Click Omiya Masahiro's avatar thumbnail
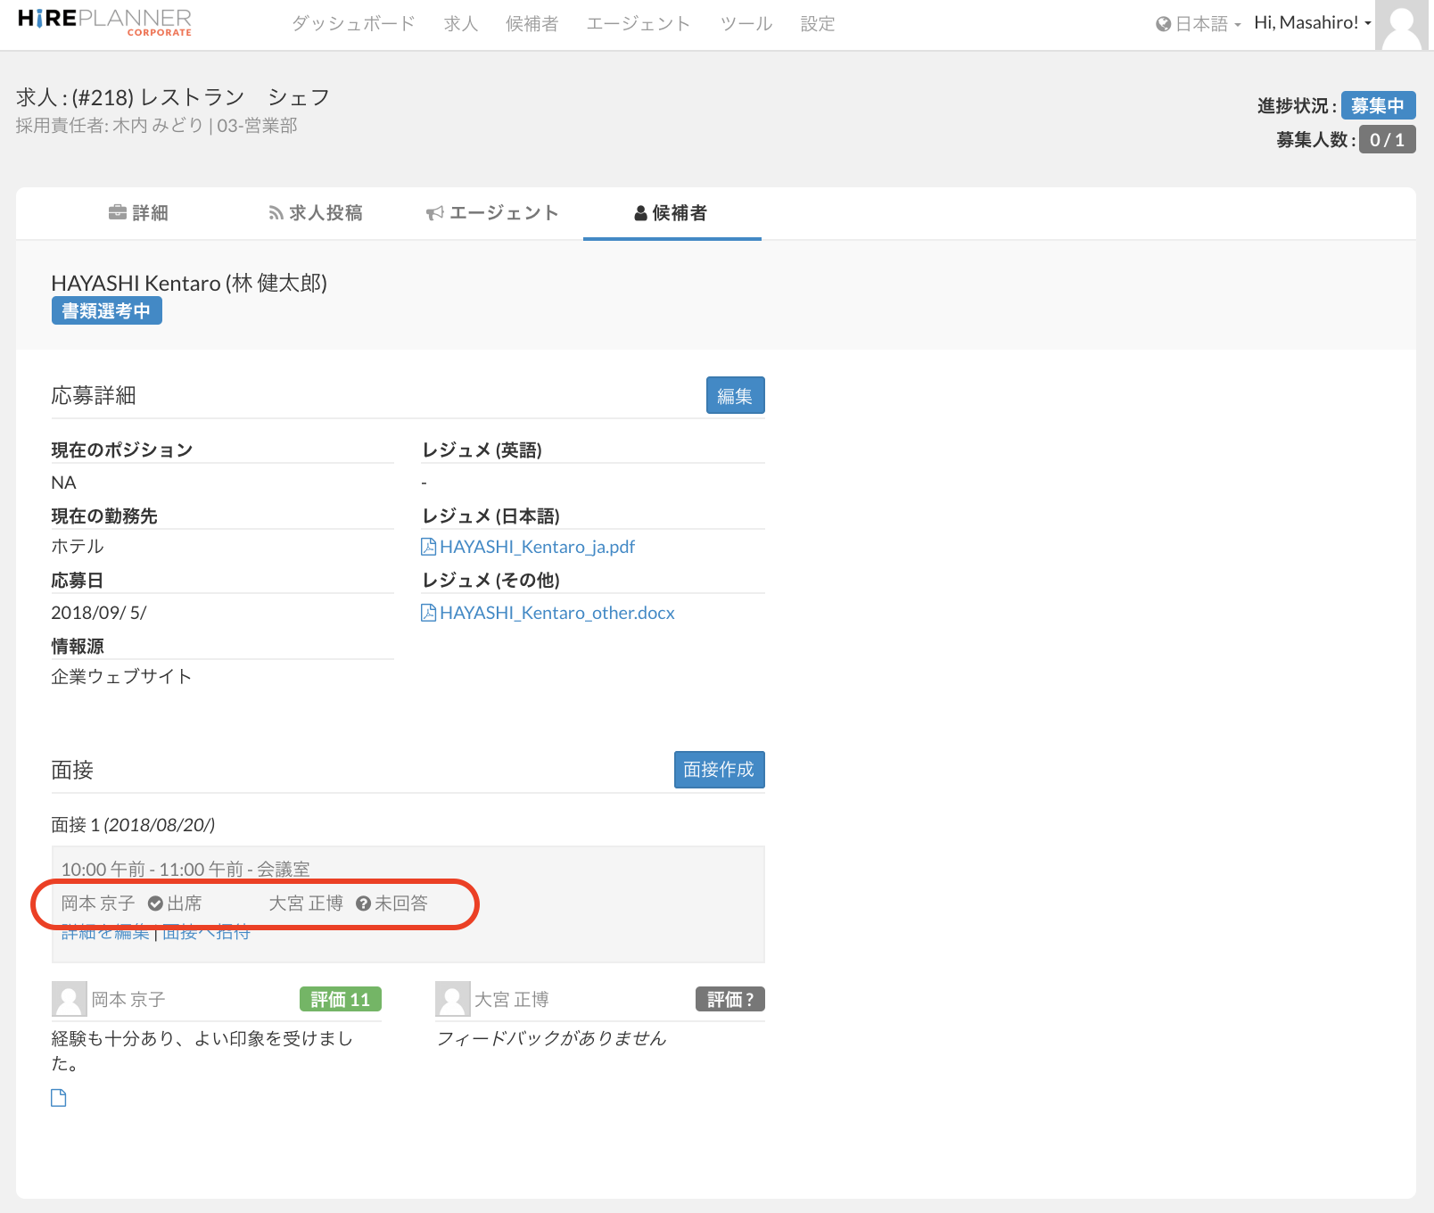 pos(452,999)
